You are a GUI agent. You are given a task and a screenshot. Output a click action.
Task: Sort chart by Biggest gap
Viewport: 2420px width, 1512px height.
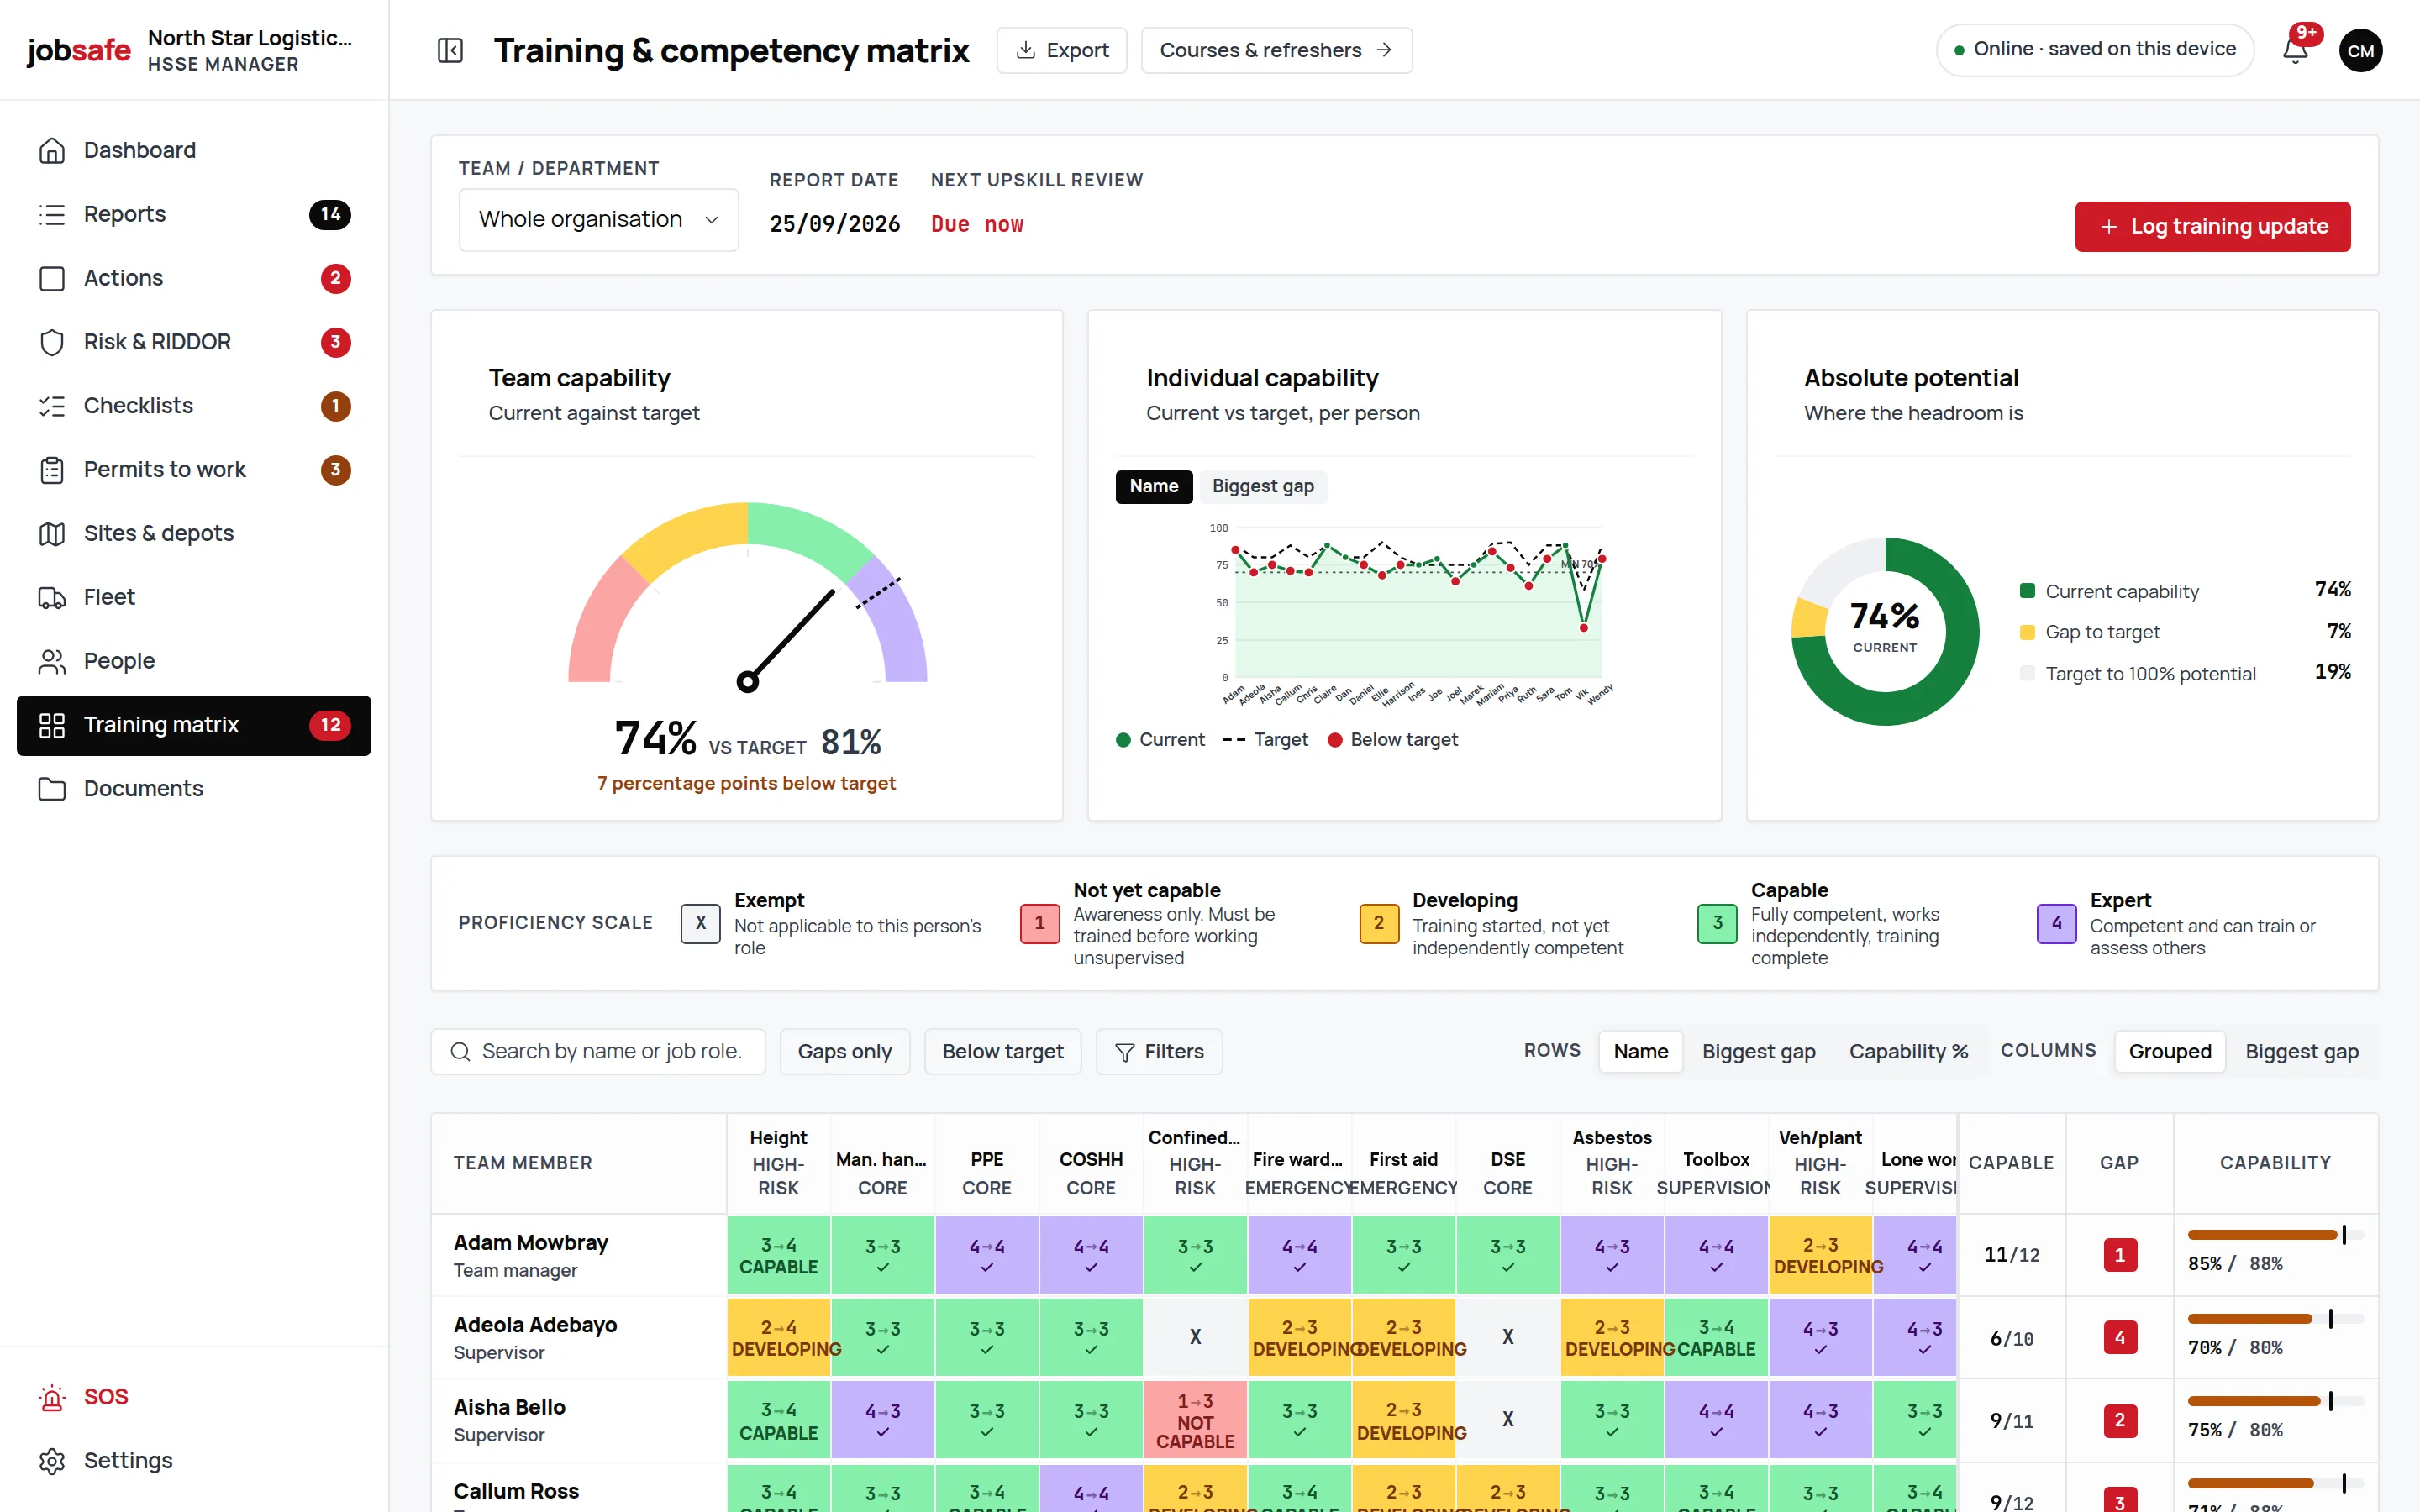point(1263,486)
